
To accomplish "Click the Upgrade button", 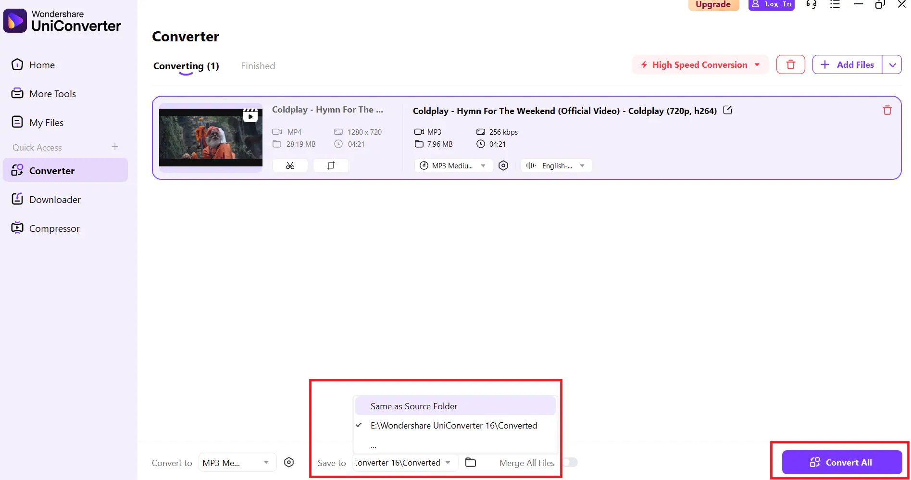I will tap(713, 5).
